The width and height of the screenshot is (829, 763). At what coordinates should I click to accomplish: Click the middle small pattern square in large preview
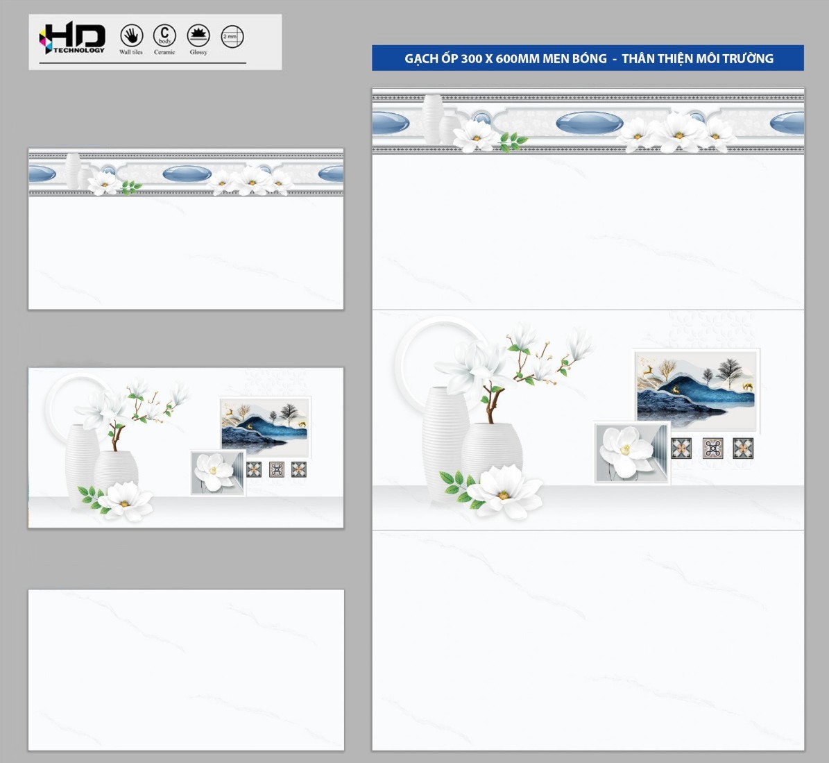point(712,448)
